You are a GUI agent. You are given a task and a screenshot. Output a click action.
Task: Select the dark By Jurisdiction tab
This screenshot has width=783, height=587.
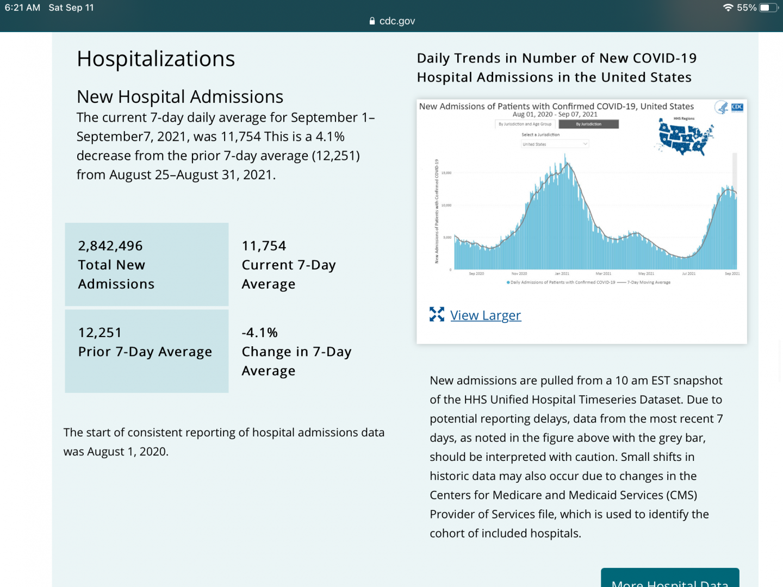click(x=589, y=124)
